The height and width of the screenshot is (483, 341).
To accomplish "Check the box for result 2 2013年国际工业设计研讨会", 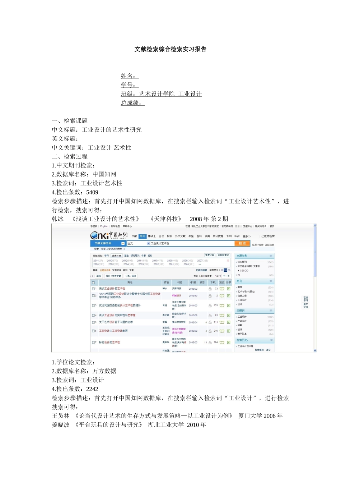I will [93, 296].
